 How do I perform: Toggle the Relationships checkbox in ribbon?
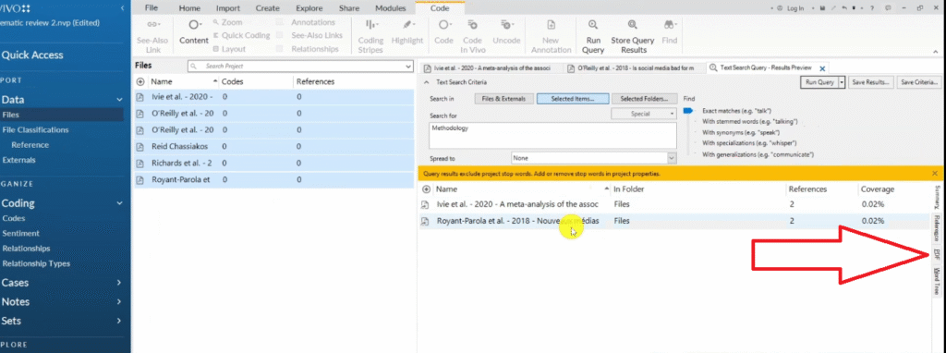[x=280, y=49]
